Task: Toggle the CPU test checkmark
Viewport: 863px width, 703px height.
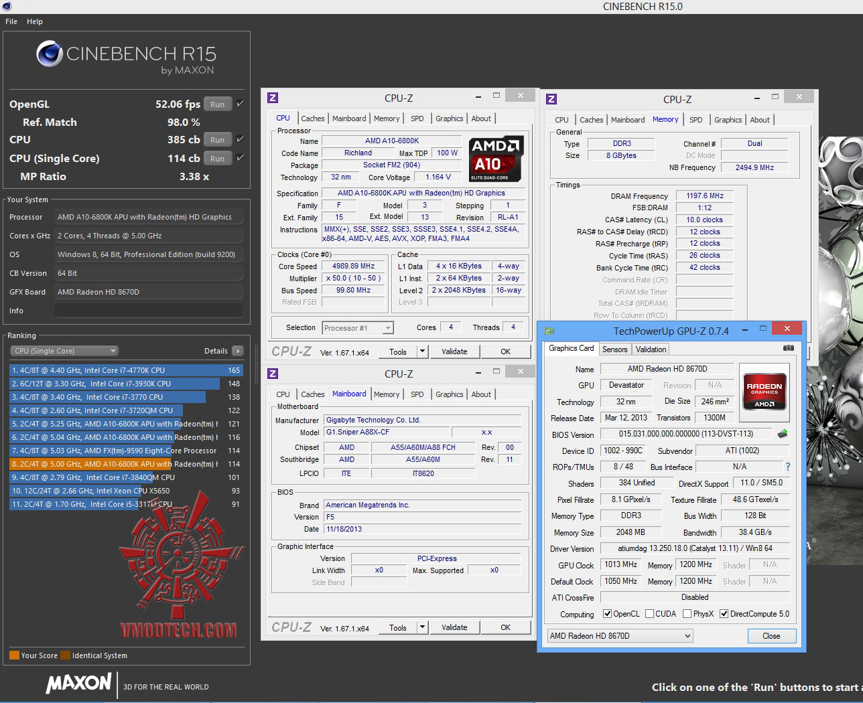Action: tap(240, 139)
